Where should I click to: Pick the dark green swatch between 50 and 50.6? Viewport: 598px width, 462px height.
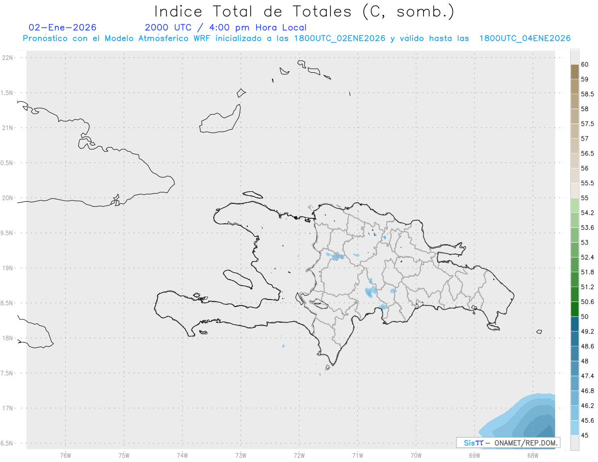tap(575, 309)
